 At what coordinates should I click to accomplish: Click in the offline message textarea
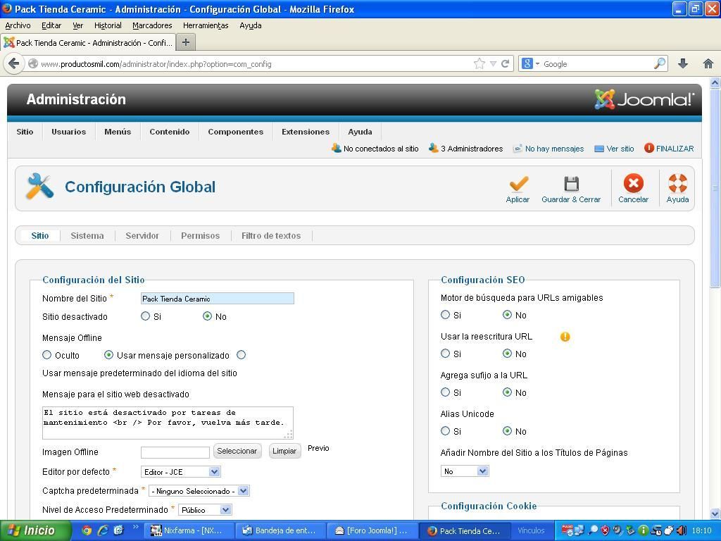point(168,423)
